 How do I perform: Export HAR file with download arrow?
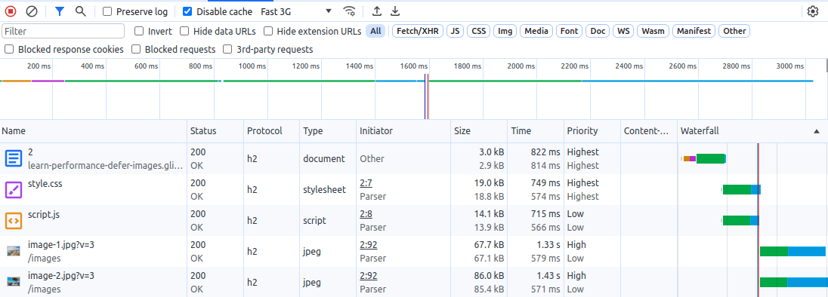(x=395, y=11)
